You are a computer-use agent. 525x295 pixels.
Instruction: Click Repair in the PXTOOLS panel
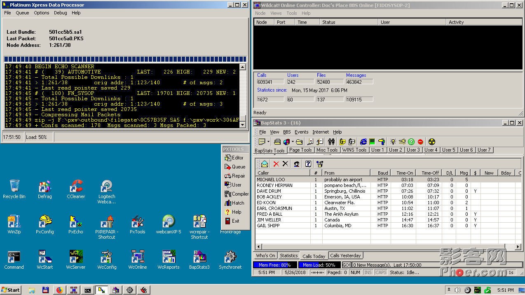click(235, 176)
